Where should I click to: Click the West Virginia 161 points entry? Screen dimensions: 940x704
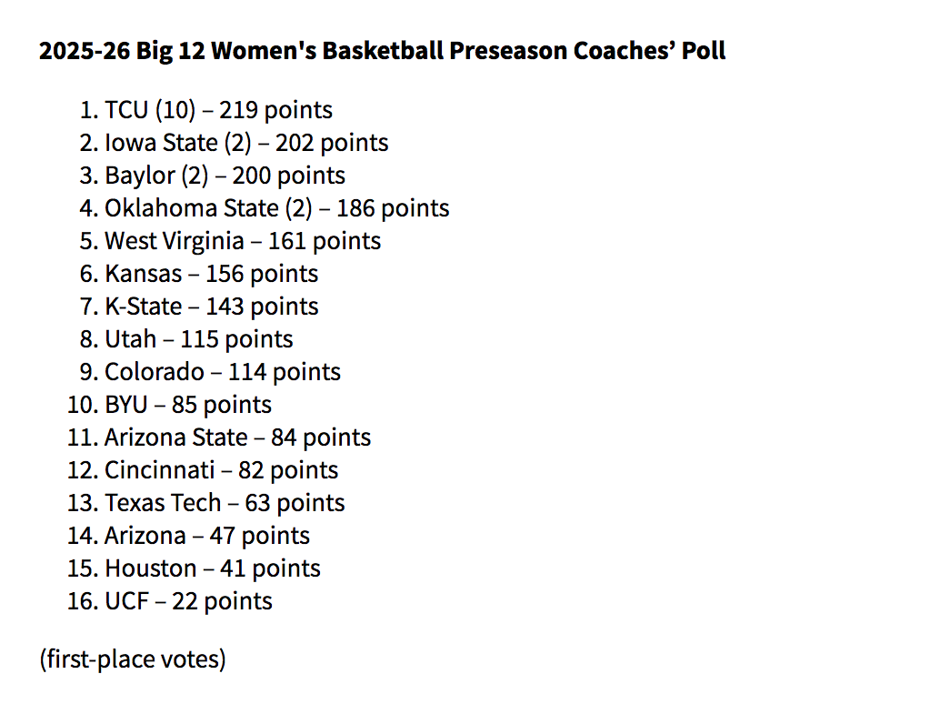coord(243,241)
